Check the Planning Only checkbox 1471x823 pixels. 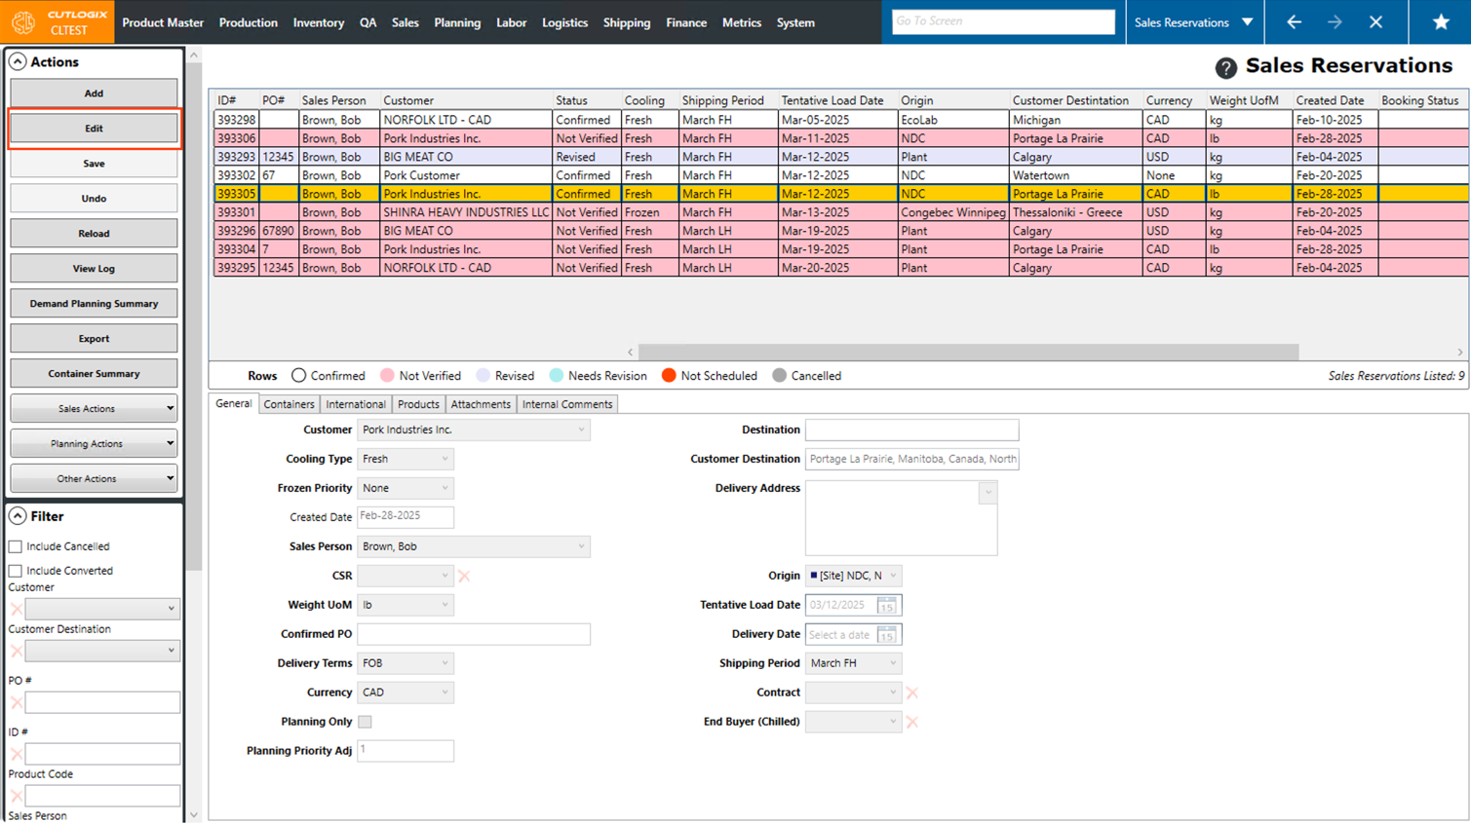365,722
